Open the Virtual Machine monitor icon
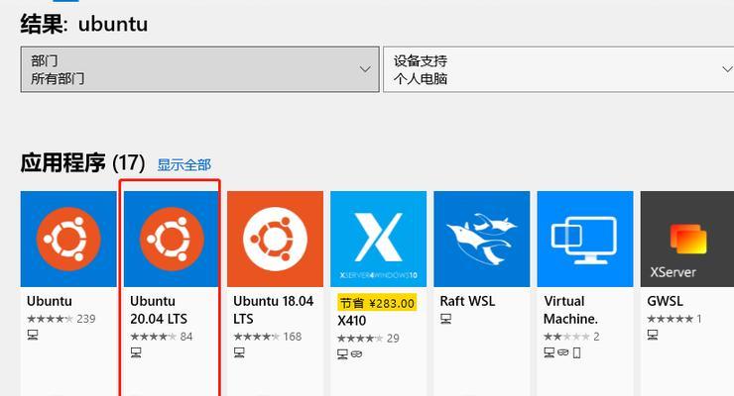 click(585, 239)
